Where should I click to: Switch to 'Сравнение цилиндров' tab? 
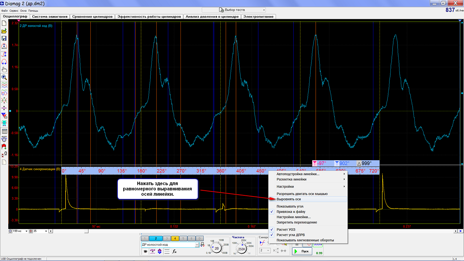coord(92,16)
